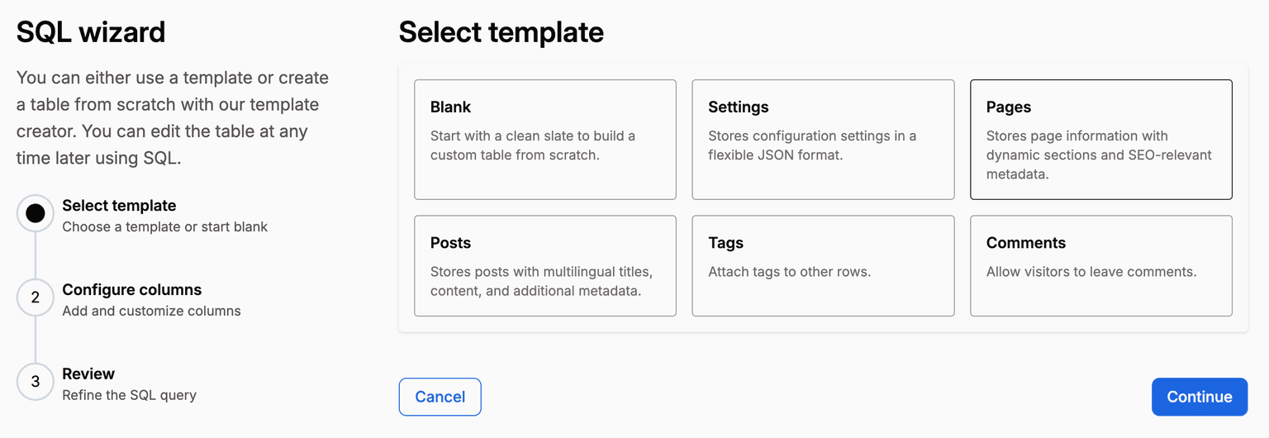Click the Cancel button

440,397
